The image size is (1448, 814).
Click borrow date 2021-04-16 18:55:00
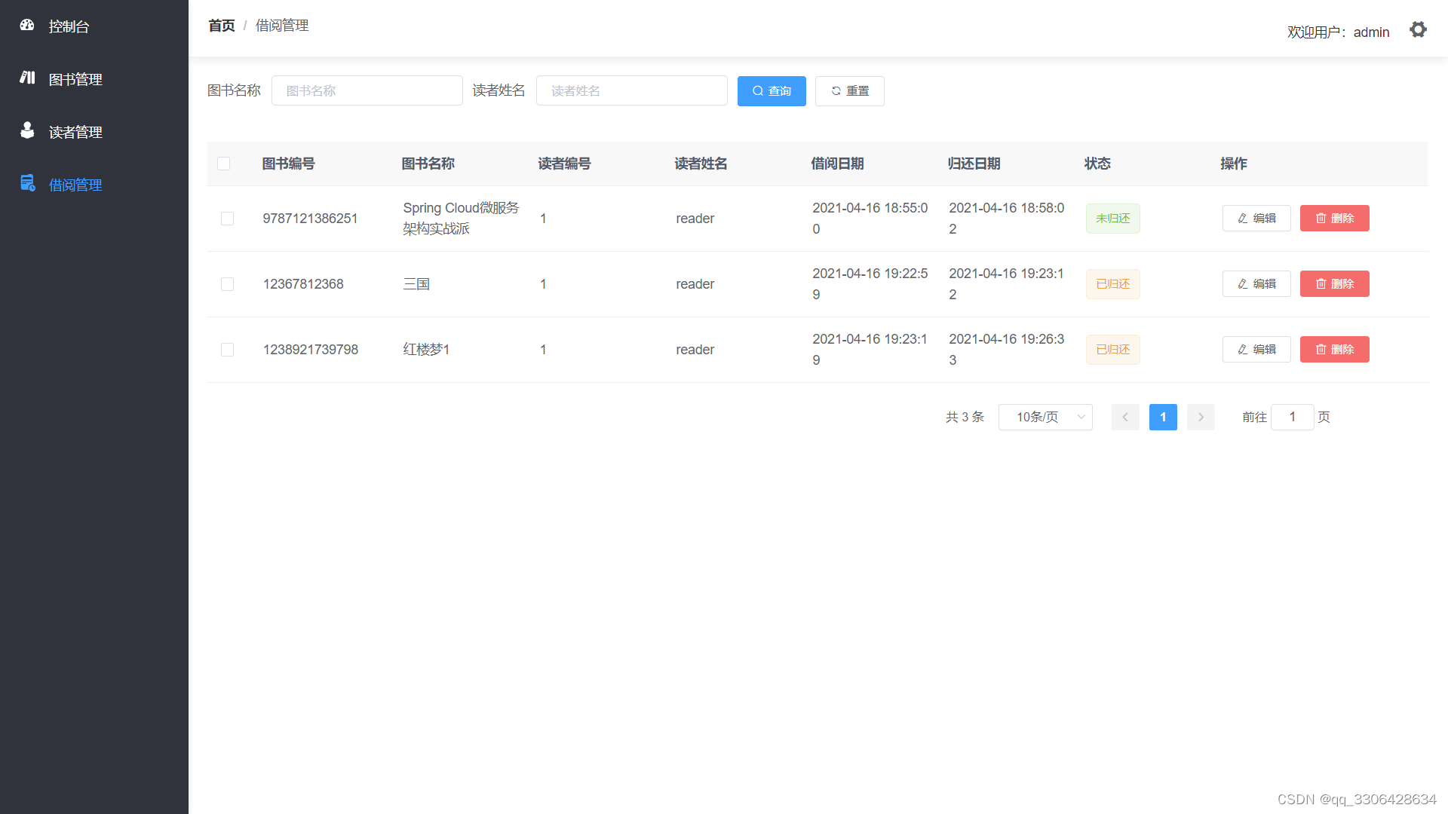tap(870, 219)
